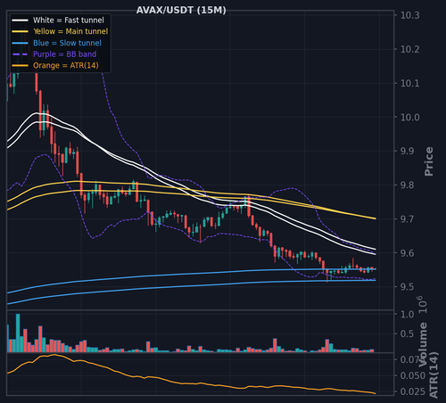Click the 9.5 price axis label
446x403 pixels.
[408, 287]
